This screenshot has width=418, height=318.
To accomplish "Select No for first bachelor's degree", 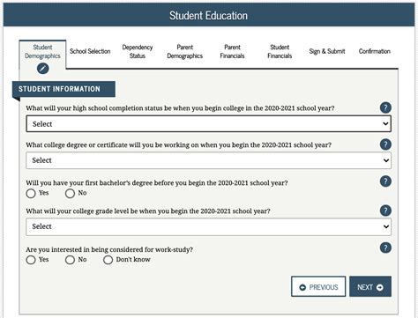I will (70, 193).
